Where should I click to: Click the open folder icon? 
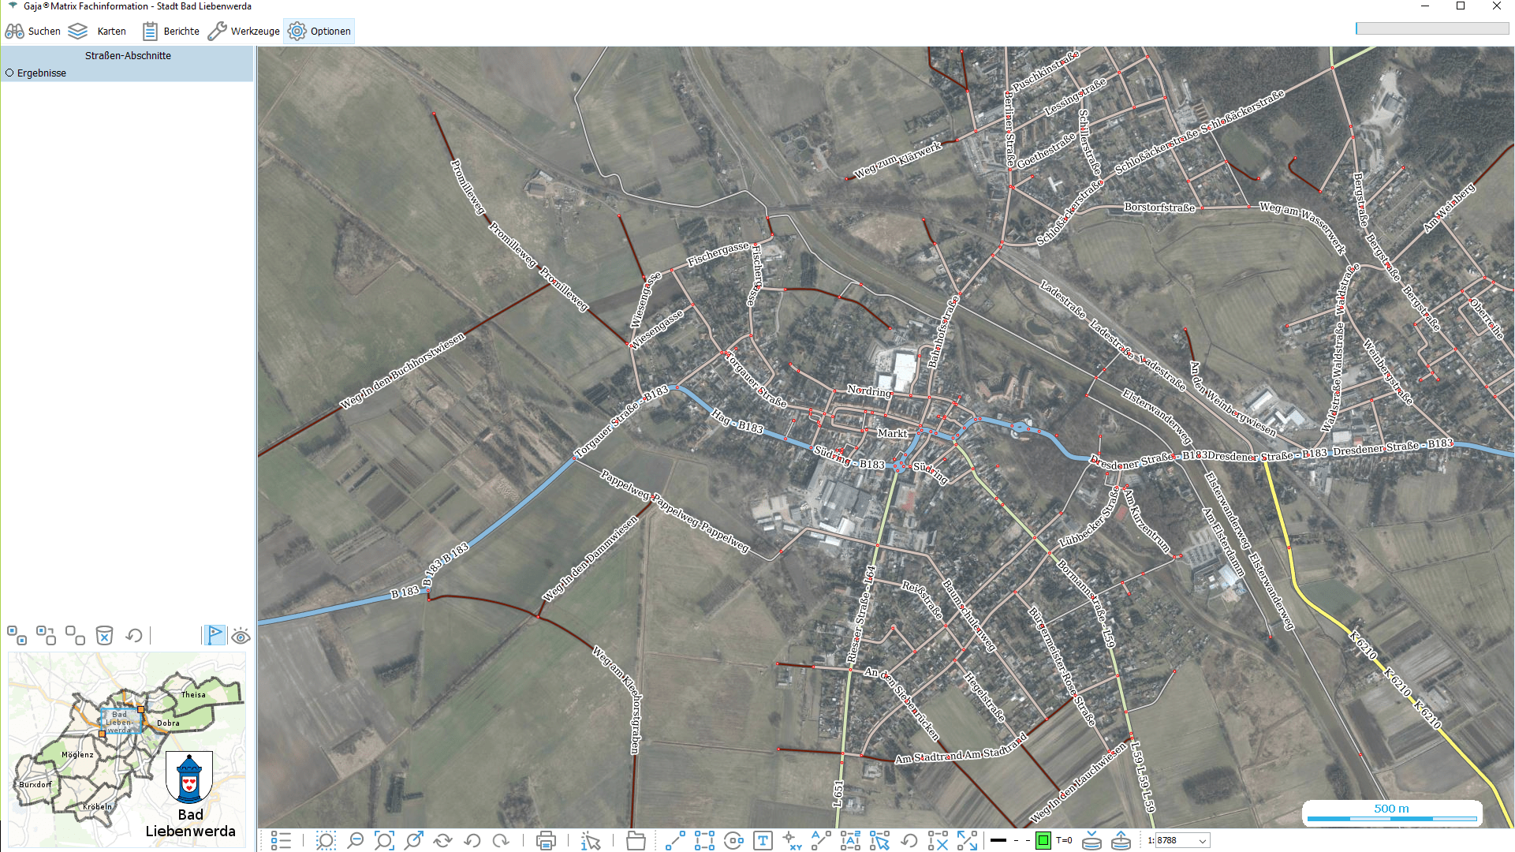pyautogui.click(x=636, y=841)
